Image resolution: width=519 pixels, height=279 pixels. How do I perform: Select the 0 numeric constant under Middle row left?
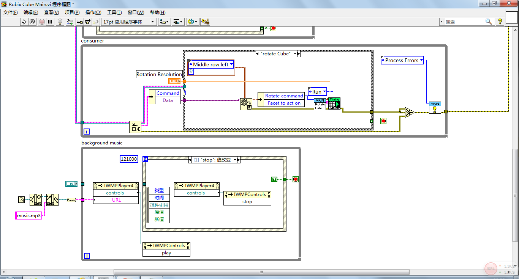coord(191,71)
